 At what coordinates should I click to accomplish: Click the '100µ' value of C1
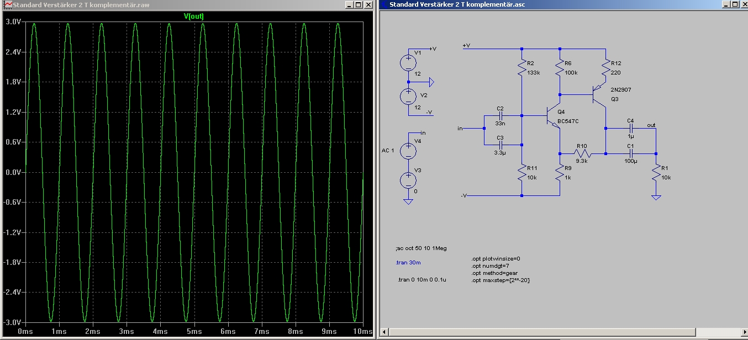pos(631,161)
